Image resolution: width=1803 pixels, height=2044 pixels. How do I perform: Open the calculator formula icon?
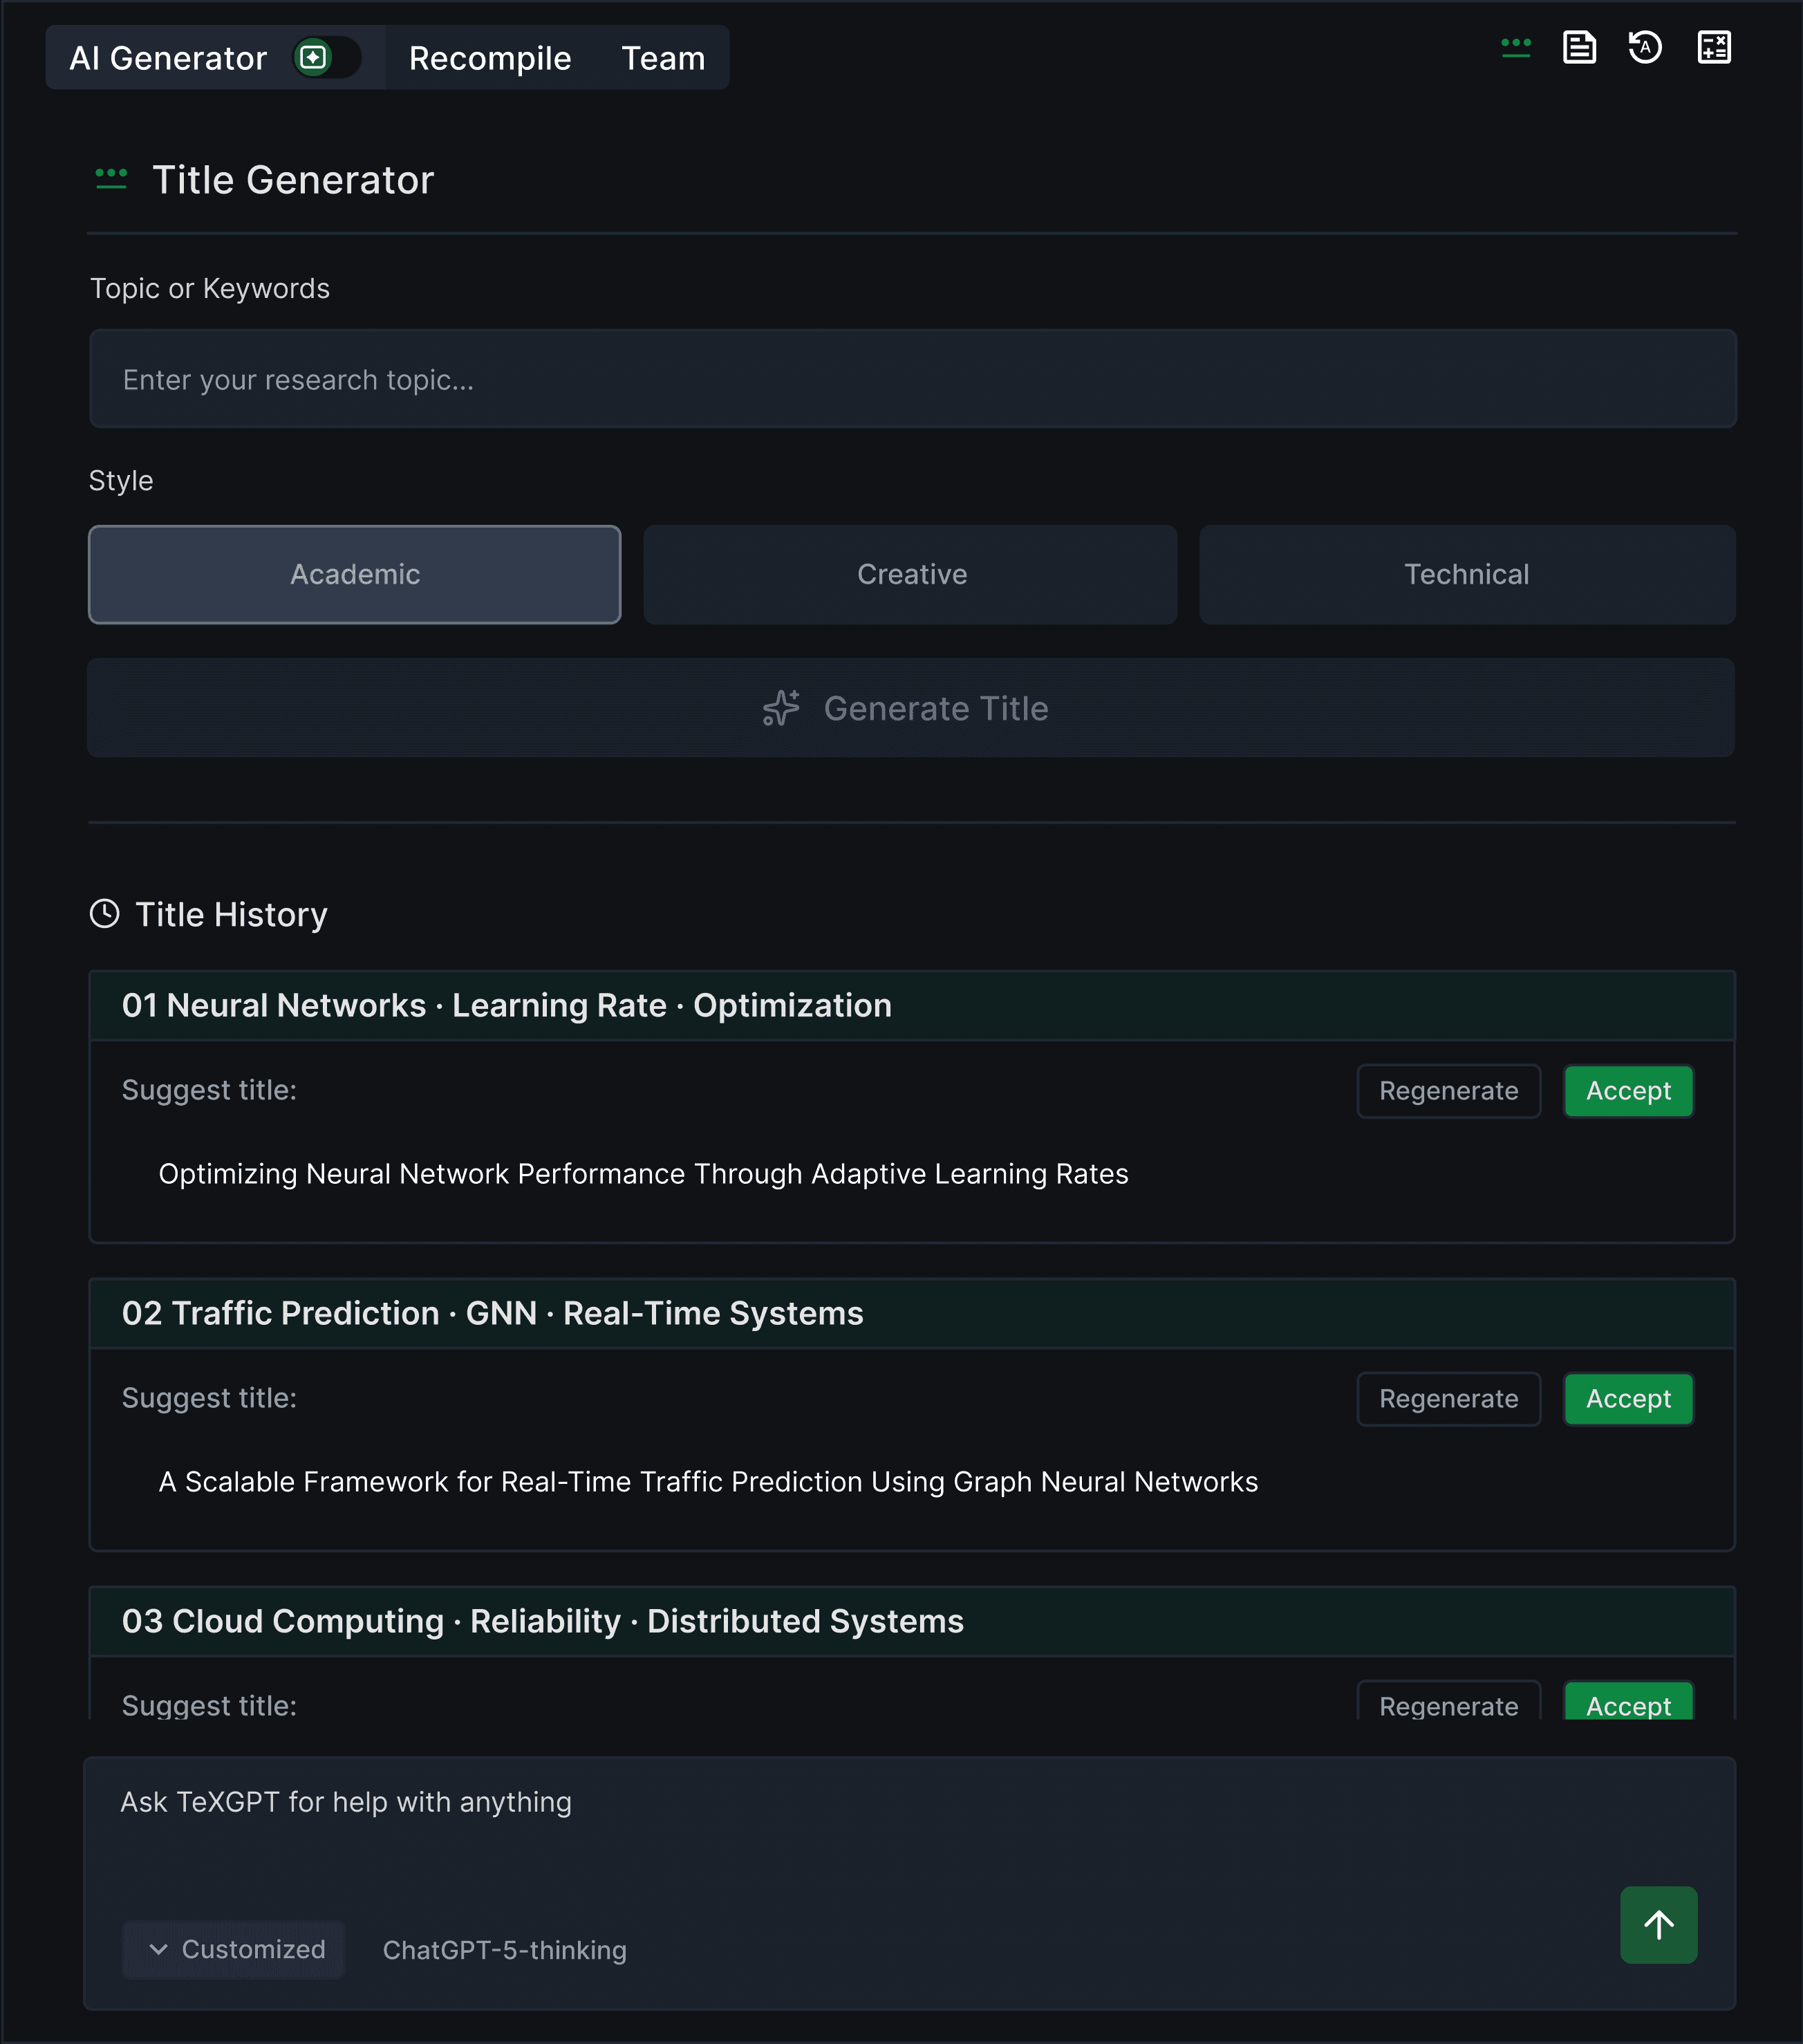(1714, 47)
